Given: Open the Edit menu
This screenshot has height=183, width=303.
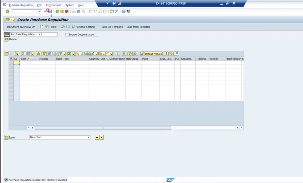Looking at the screenshot, I should click(x=39, y=5).
